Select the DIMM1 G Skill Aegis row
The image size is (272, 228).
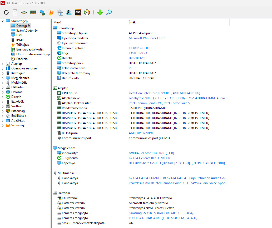[133, 113]
